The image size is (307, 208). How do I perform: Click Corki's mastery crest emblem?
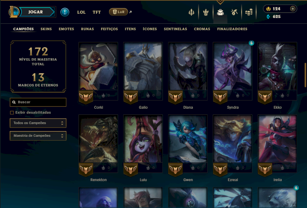86,97
